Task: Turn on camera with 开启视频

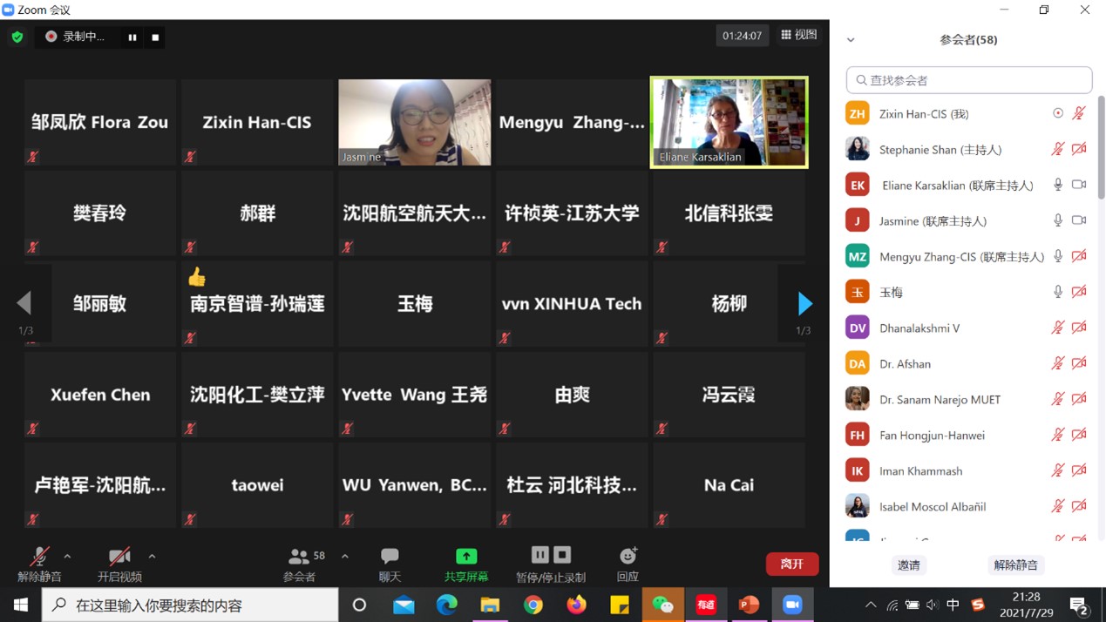Action: [x=119, y=564]
